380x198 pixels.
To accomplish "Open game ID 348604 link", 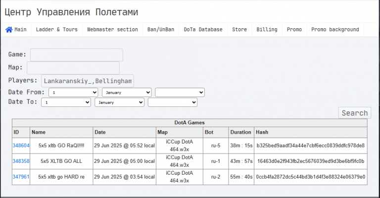I will coord(21,146).
